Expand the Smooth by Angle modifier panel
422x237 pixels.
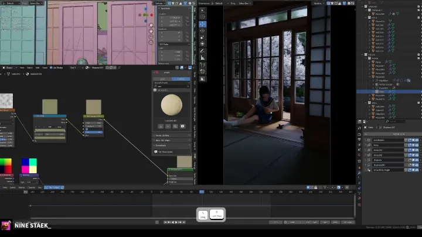pos(366,170)
